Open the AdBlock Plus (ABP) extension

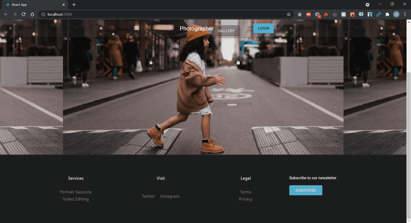pos(309,14)
